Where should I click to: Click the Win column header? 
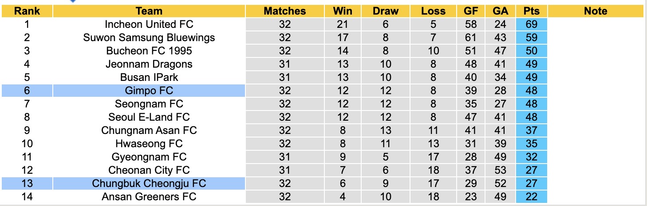[343, 11]
